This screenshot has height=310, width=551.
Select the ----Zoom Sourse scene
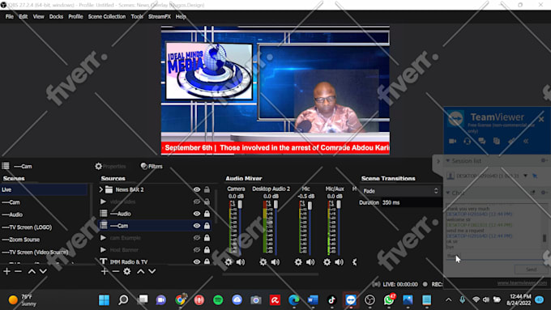coord(21,240)
